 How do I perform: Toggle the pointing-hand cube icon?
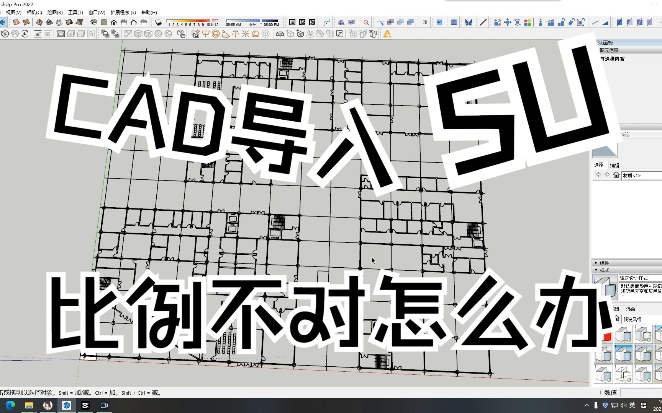(x=181, y=34)
